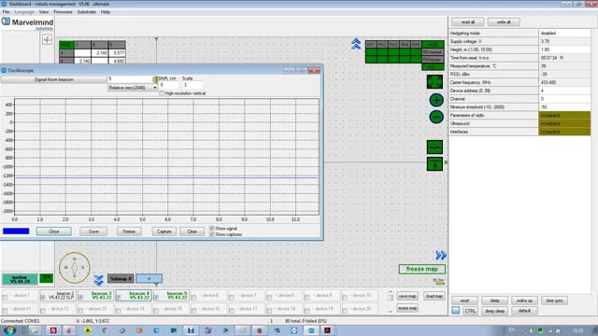Toggle the beacon 5 checkbox
Viewport: 598px width, 336px height.
click(x=156, y=297)
